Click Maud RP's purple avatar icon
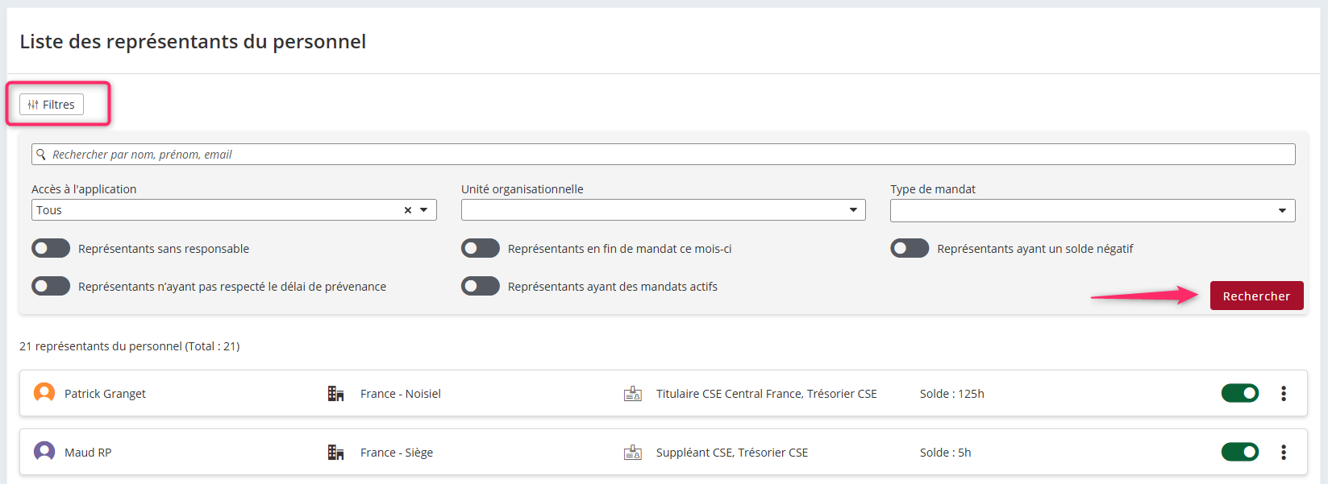 point(44,452)
